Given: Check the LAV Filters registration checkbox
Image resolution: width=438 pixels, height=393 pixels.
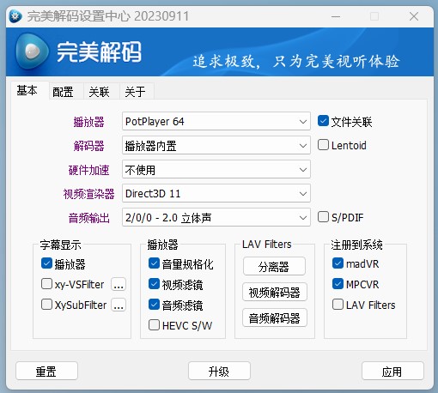Looking at the screenshot, I should point(338,305).
